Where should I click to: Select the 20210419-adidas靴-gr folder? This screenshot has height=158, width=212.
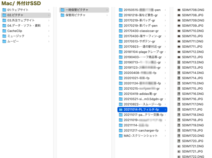[140, 94]
